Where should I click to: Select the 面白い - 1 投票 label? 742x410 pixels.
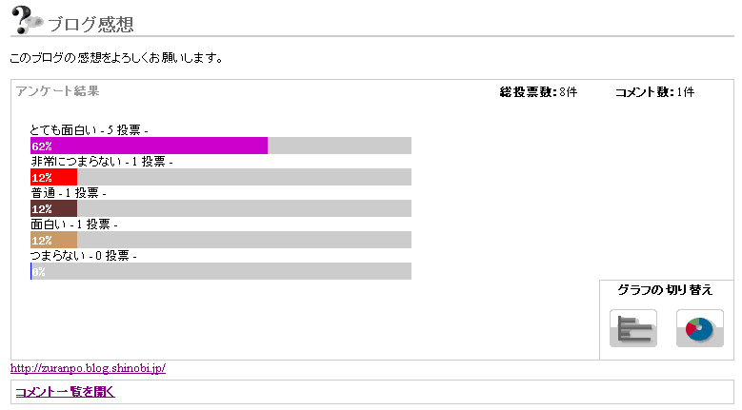(x=73, y=225)
